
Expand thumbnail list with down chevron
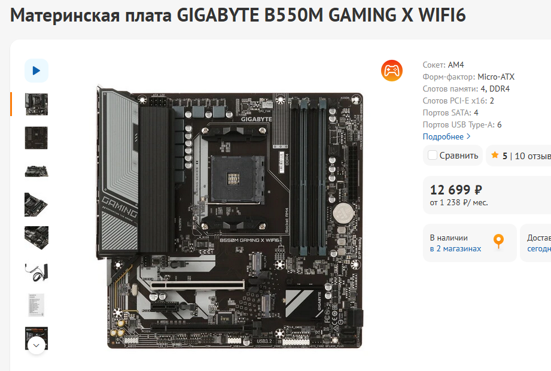click(36, 345)
